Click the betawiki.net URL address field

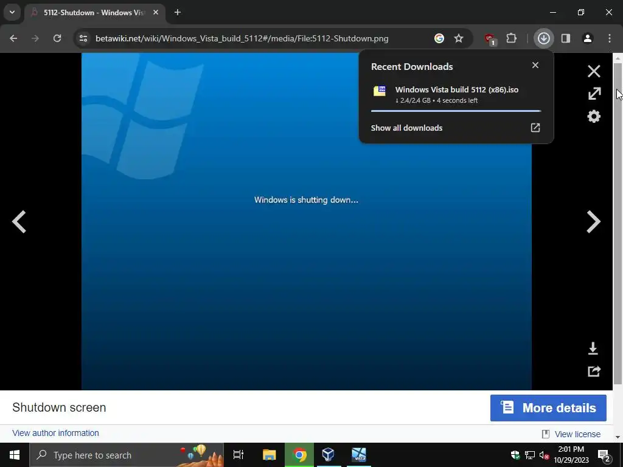click(x=242, y=38)
